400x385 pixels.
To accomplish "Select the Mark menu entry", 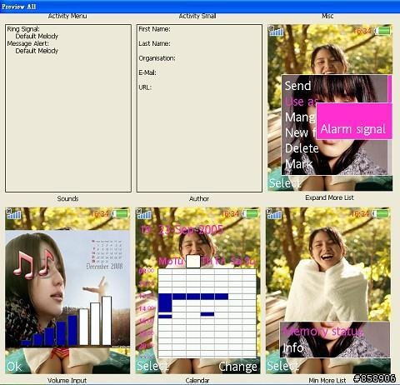I will tap(299, 164).
